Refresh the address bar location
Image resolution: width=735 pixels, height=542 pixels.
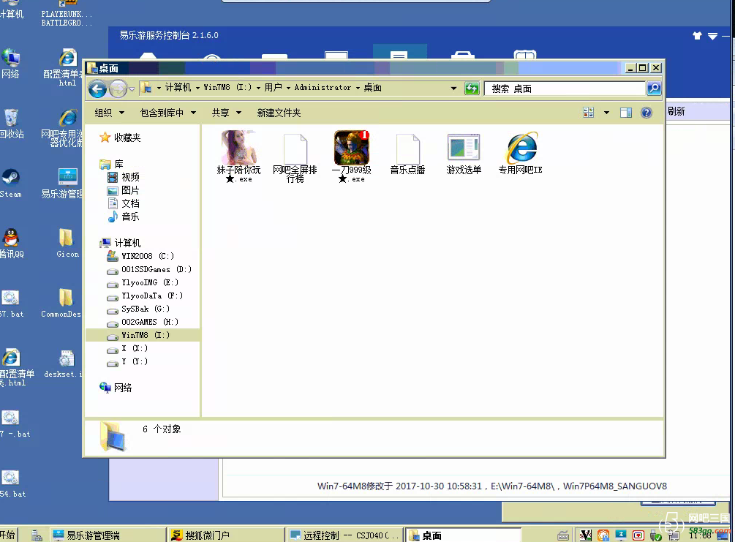472,89
